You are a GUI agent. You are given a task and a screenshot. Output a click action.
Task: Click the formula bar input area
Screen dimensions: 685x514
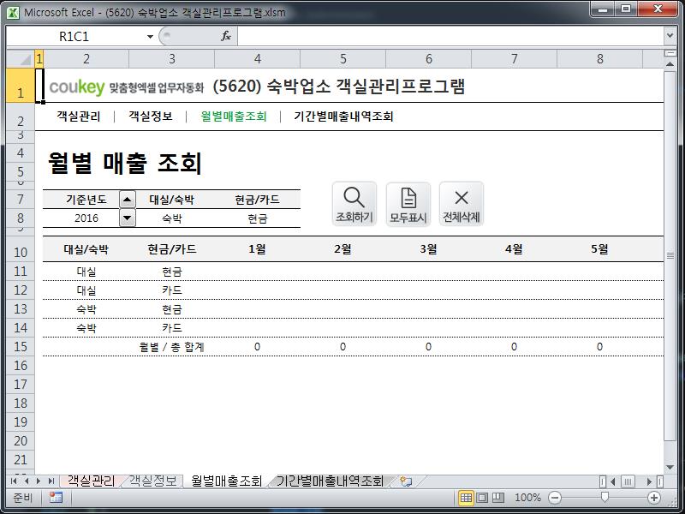tap(451, 36)
